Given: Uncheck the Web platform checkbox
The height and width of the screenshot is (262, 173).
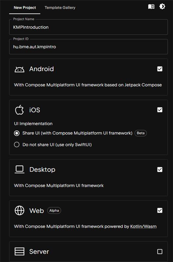Looking at the screenshot, I should [x=160, y=210].
